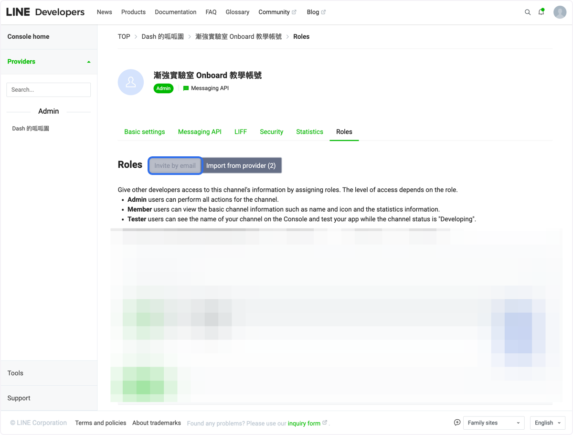The height and width of the screenshot is (435, 573).
Task: Click the Messaging API chat icon
Action: 186,88
